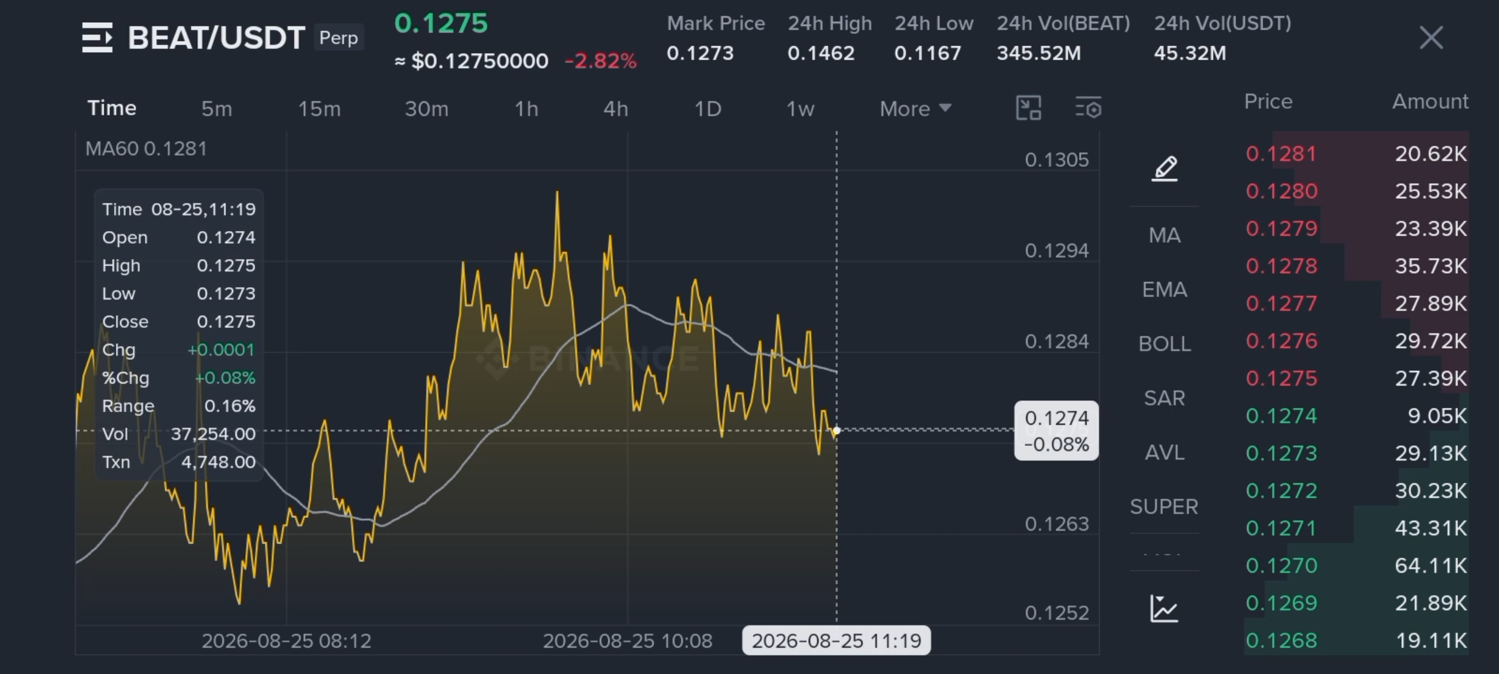Open chart settings icon
The height and width of the screenshot is (674, 1499).
[x=1088, y=108]
